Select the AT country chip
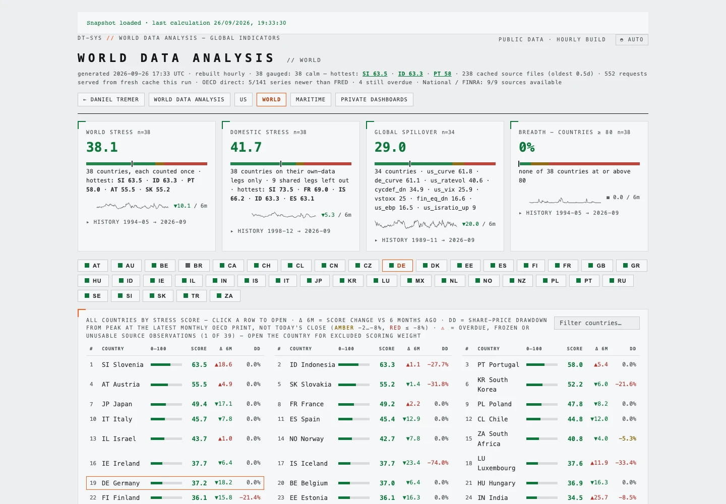Viewport: 726px width, 504px height. 93,266
